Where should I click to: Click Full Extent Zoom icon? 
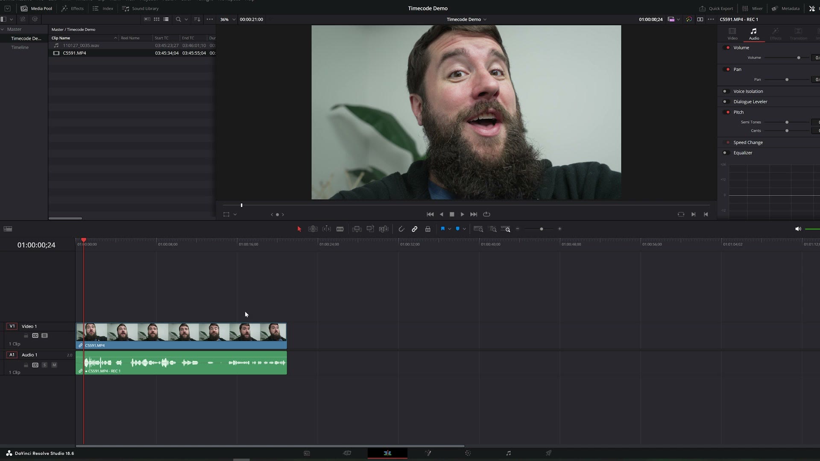tap(478, 229)
